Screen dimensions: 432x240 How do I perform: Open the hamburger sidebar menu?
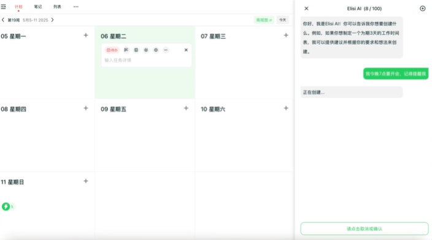3,7
